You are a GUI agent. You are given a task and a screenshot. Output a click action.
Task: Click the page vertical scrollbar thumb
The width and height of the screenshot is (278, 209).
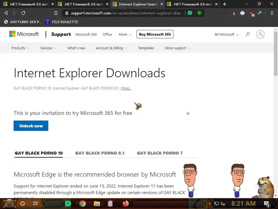[276, 53]
